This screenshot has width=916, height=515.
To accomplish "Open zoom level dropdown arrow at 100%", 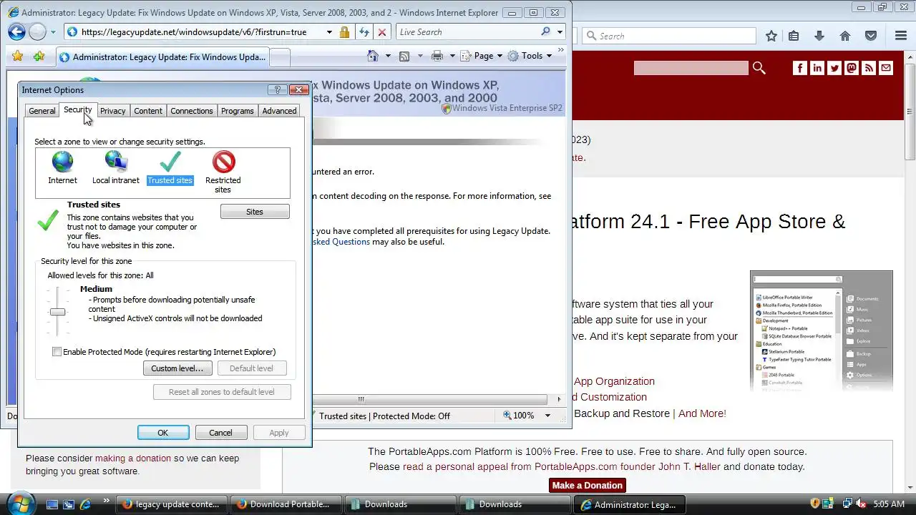I will click(x=548, y=416).
